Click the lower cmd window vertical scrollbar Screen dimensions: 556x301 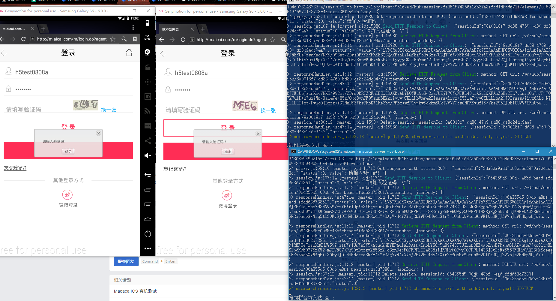coord(554,227)
